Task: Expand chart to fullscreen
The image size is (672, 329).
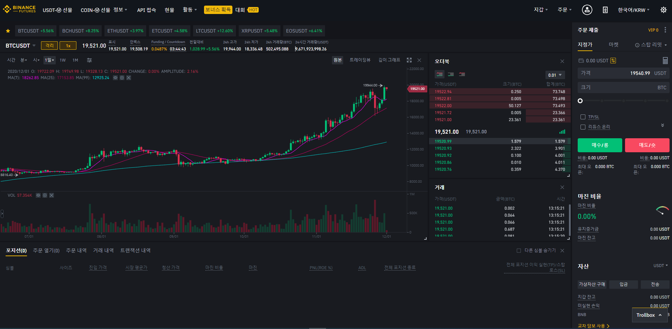Action: click(x=409, y=60)
